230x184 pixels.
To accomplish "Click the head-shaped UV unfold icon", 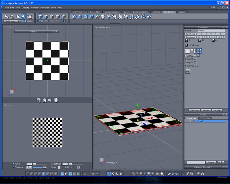I will pos(103,16).
